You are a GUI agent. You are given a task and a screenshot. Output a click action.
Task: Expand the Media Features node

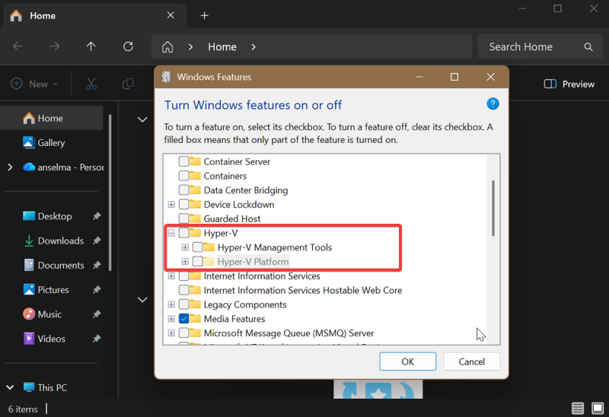pos(171,319)
